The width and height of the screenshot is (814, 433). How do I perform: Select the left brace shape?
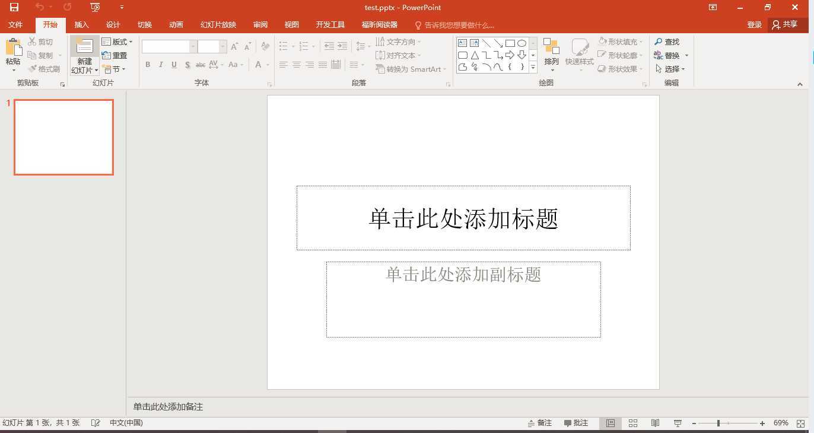510,67
